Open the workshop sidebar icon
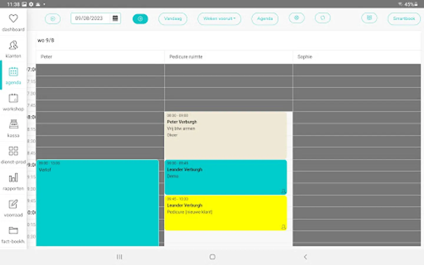This screenshot has height=265, width=424. click(x=13, y=98)
